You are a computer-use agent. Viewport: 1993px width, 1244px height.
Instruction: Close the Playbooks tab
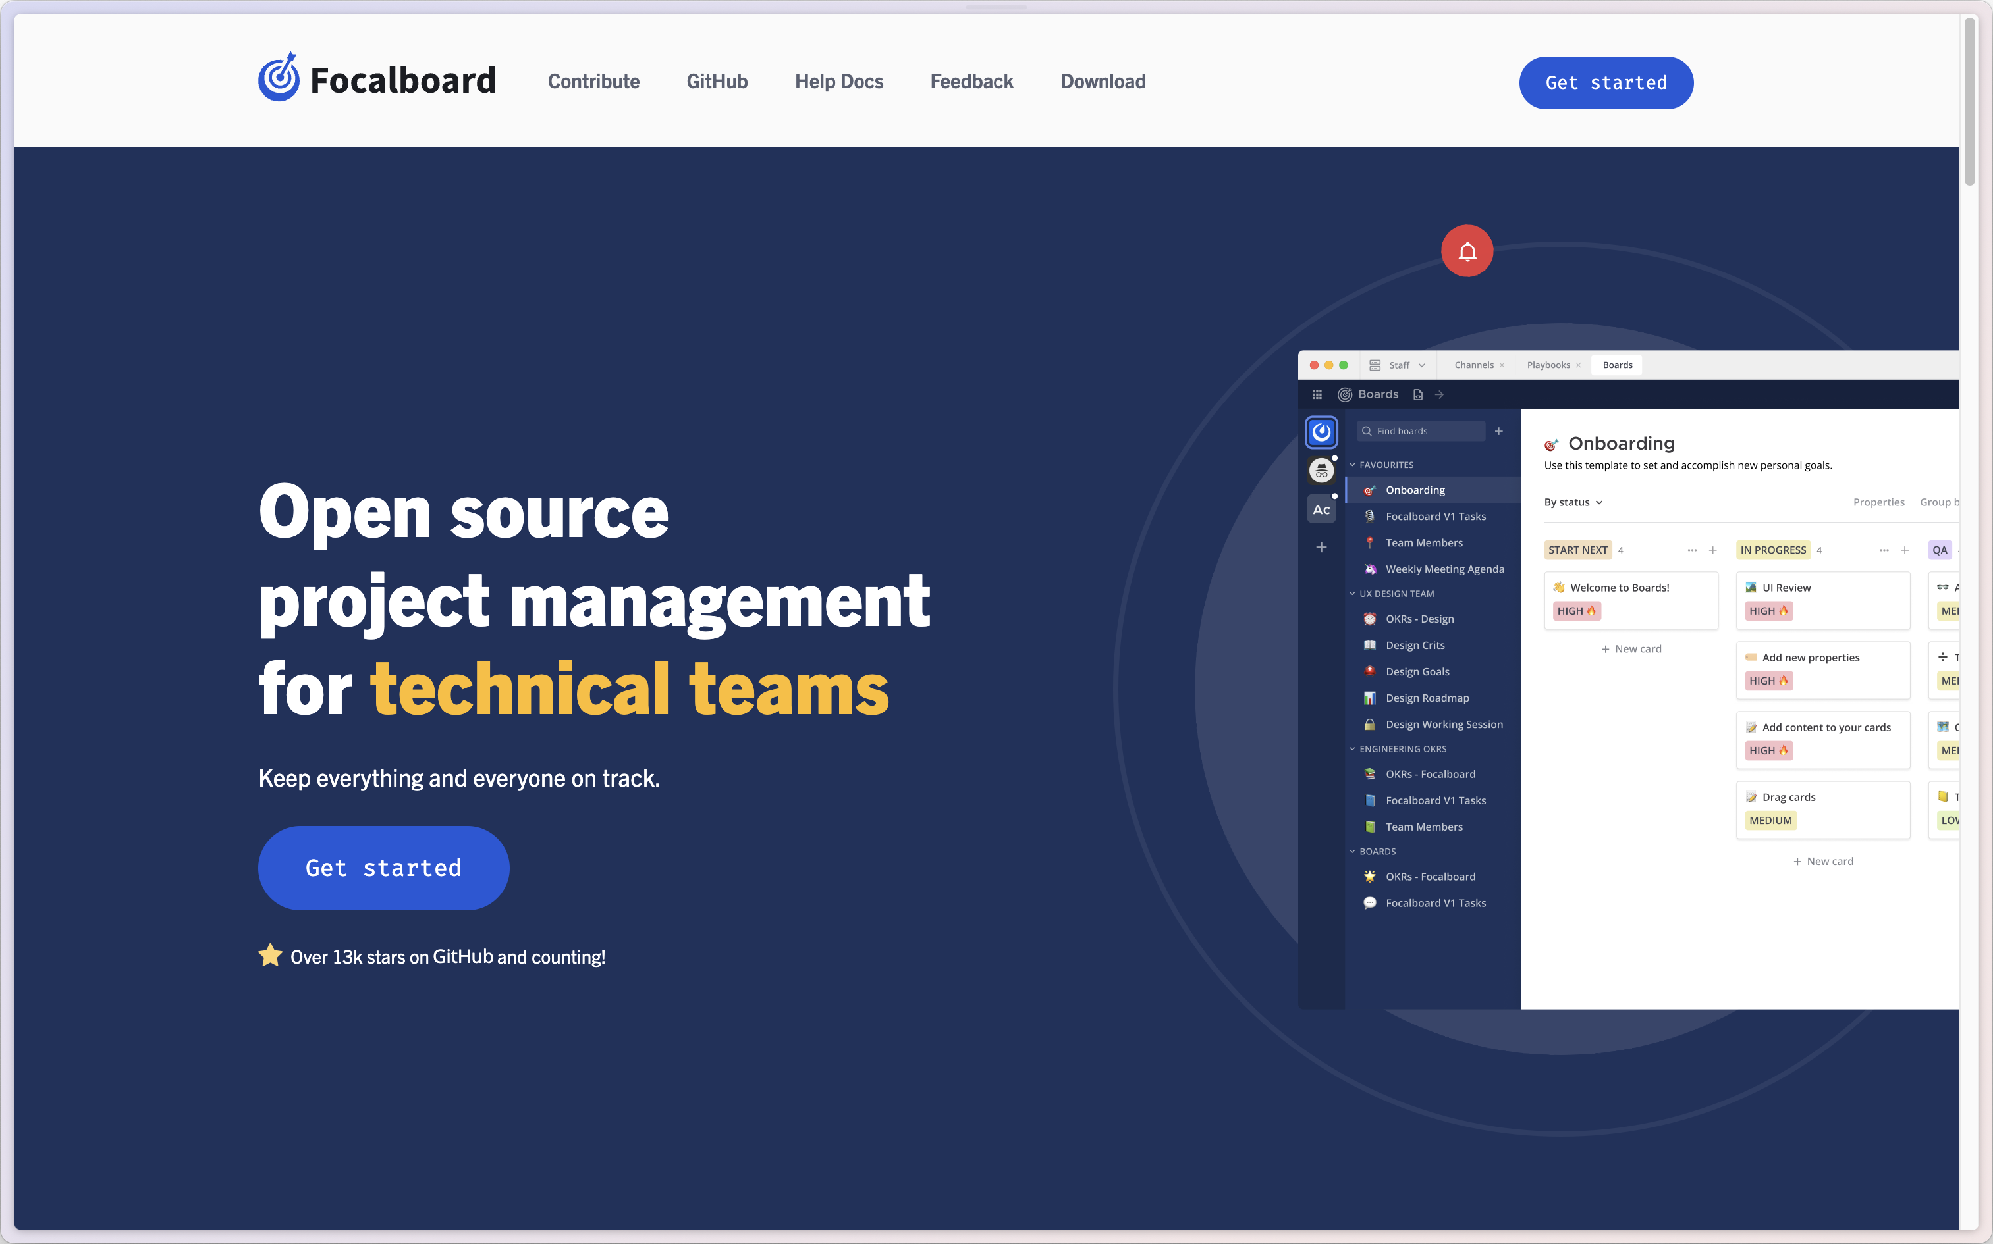point(1578,365)
